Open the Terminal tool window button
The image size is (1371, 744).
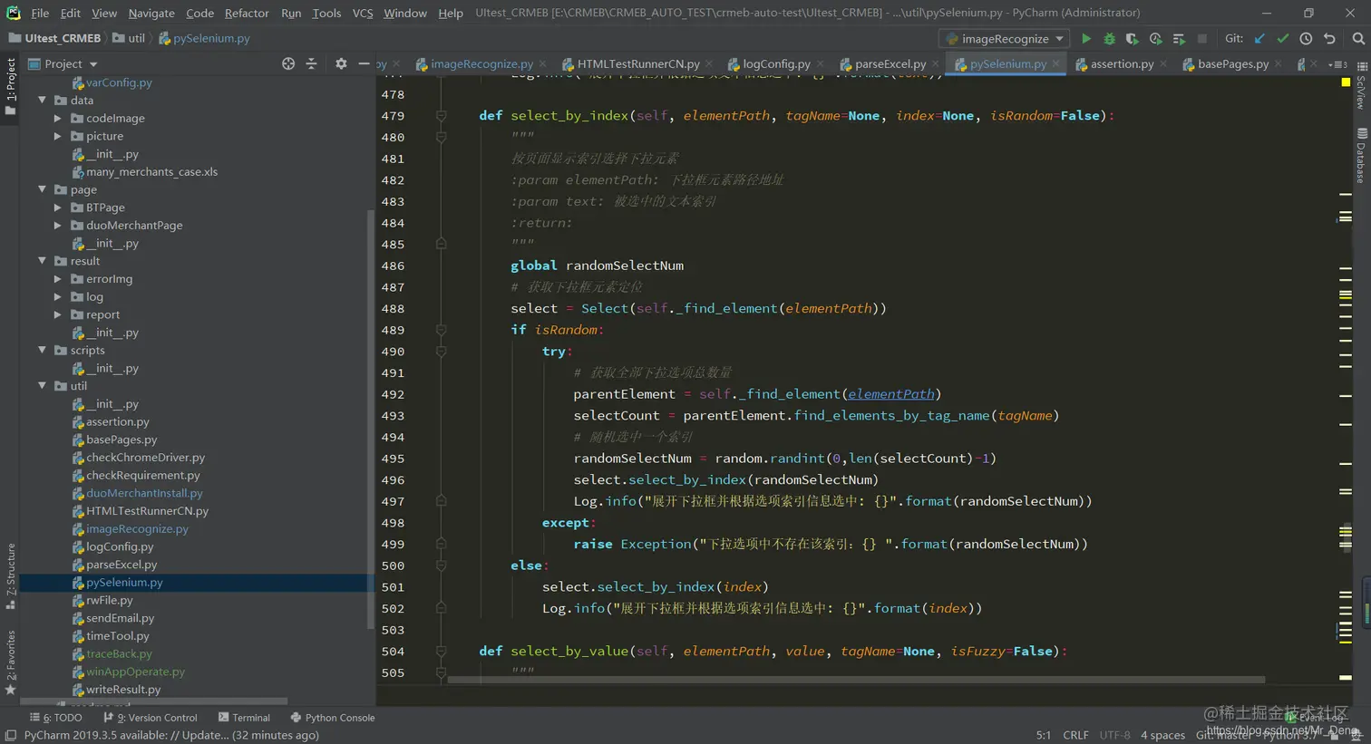click(244, 718)
